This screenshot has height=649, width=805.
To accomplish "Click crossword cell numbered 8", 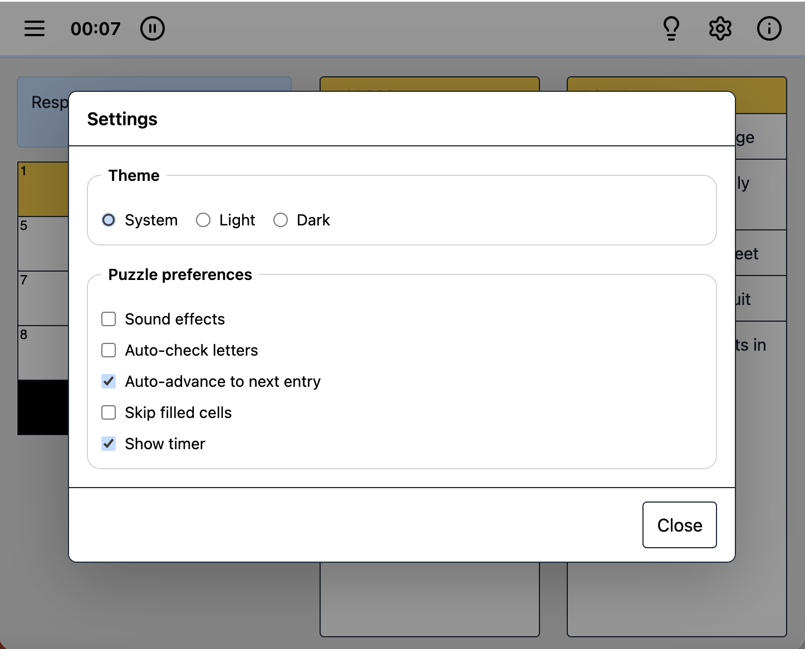I will 43,353.
